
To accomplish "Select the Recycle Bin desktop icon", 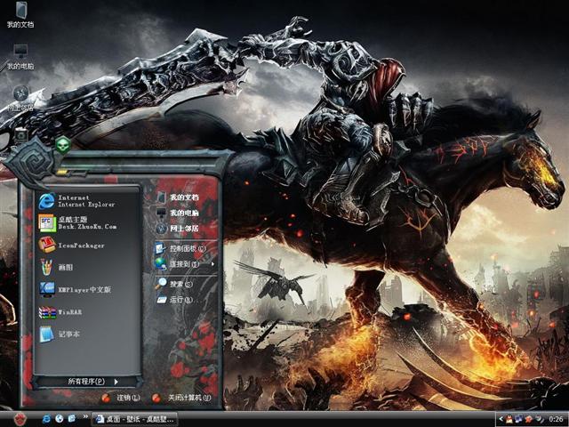I will 20,136.
